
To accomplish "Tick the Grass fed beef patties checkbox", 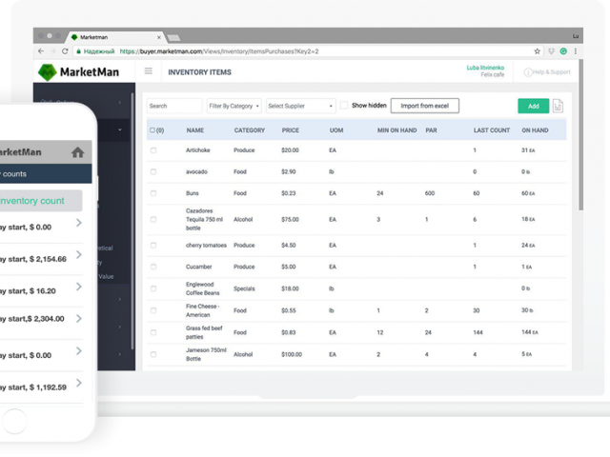I will (x=153, y=332).
